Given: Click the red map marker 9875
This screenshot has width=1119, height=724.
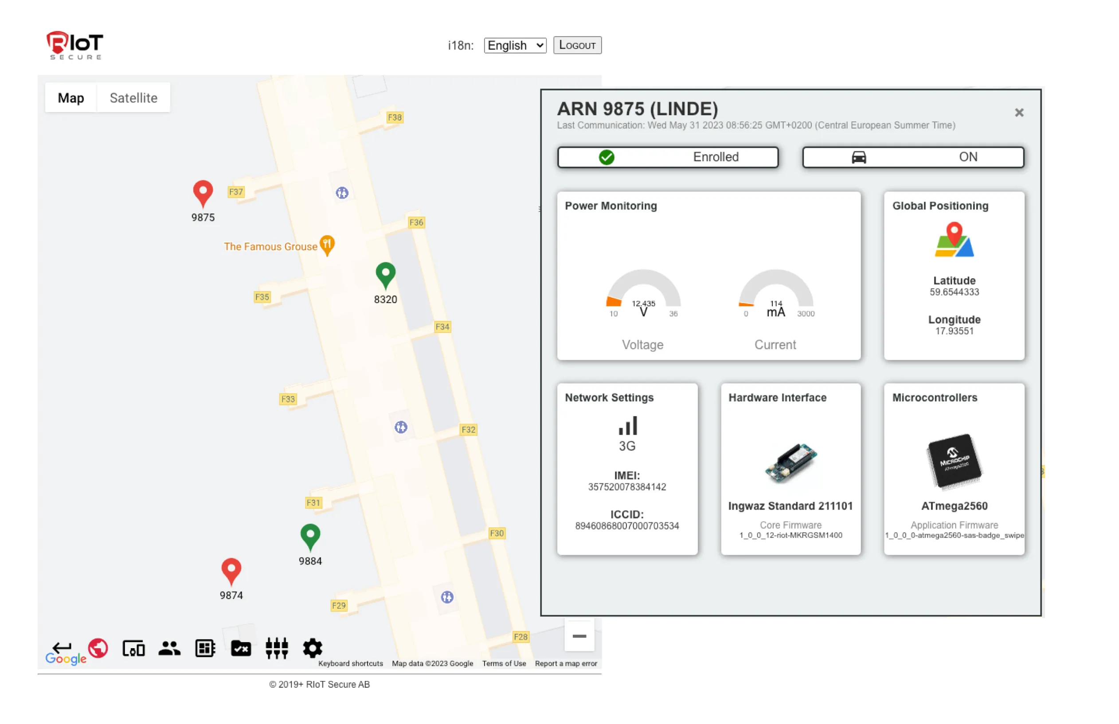Looking at the screenshot, I should point(203,192).
